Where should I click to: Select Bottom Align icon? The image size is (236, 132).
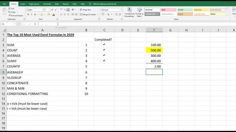coord(68,10)
